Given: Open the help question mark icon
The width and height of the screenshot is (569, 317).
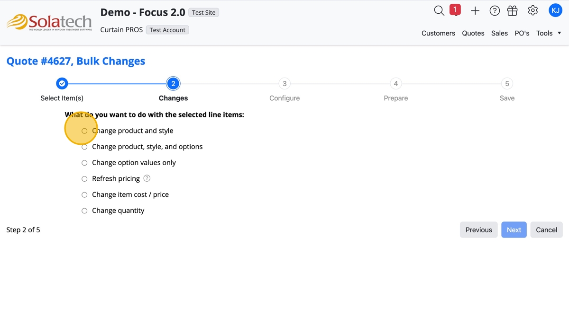Looking at the screenshot, I should (495, 10).
